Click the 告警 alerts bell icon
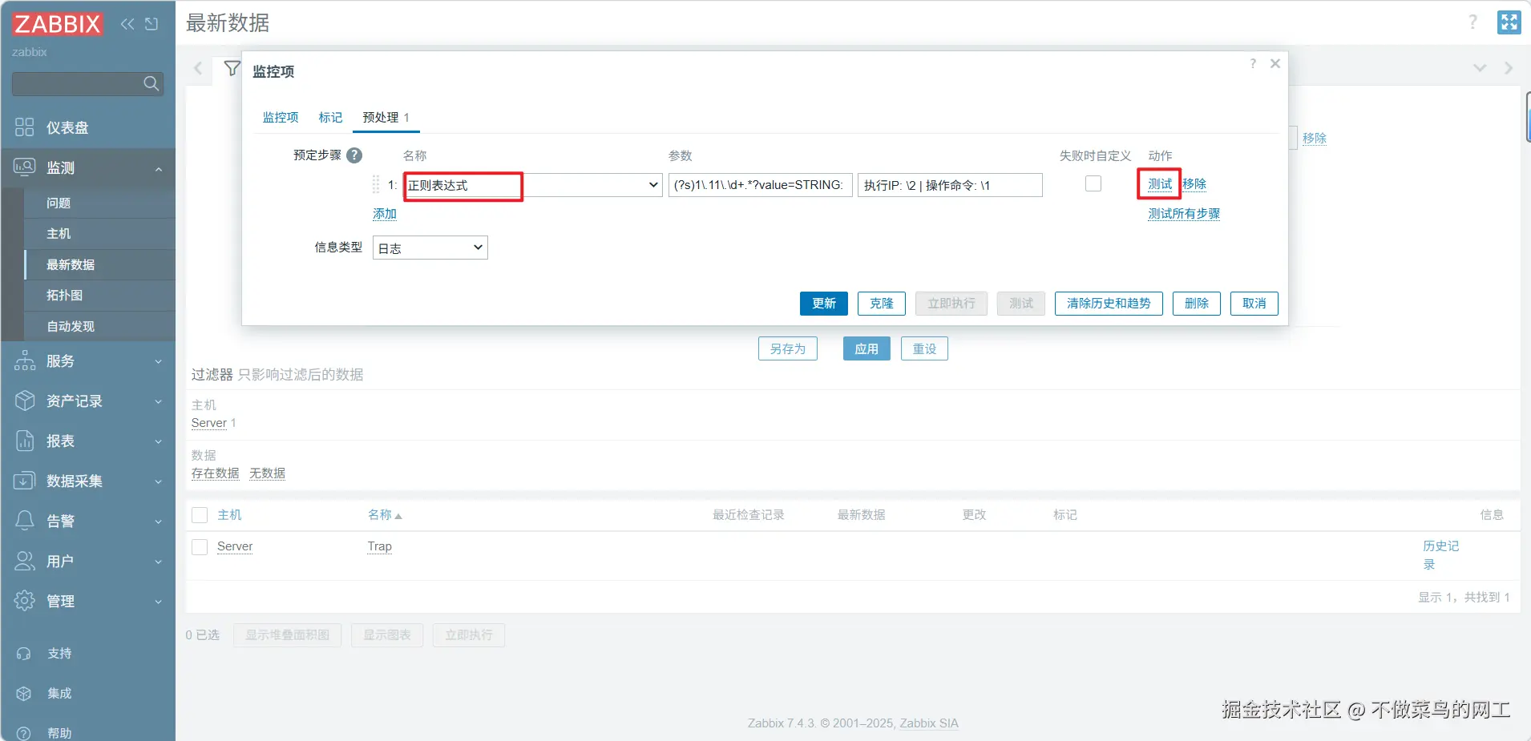This screenshot has height=741, width=1531. 25,521
